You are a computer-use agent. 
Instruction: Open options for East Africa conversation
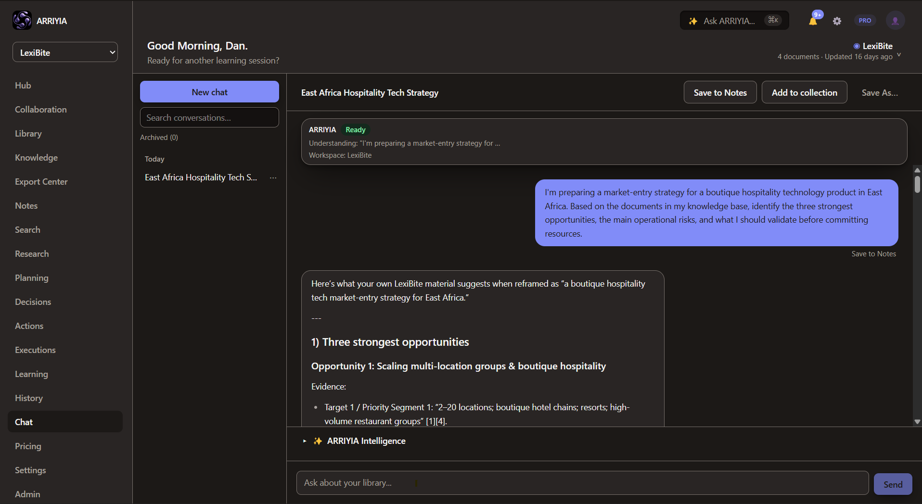click(x=273, y=178)
